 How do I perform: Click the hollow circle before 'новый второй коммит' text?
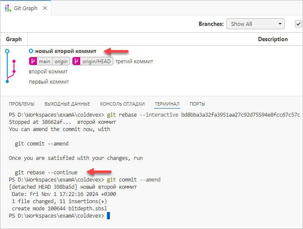(31, 51)
